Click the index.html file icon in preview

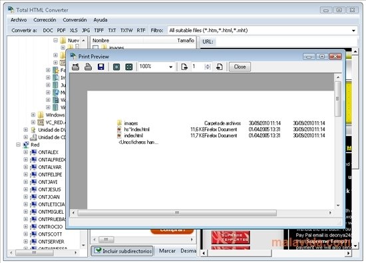(119, 135)
